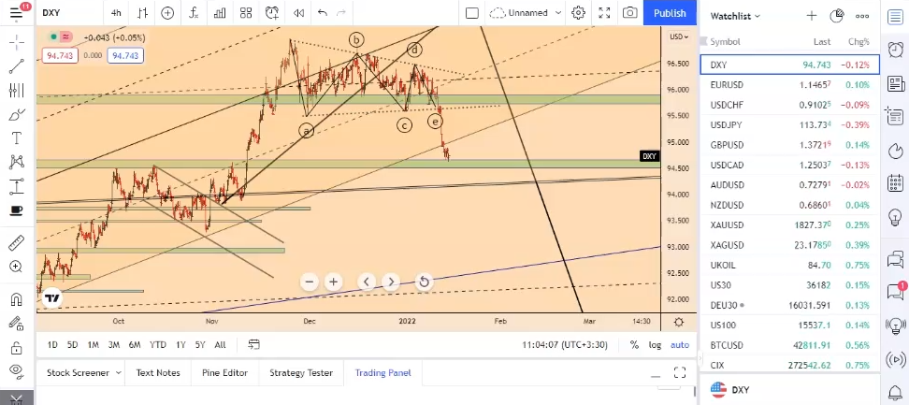Expand the Watchlist dropdown

click(757, 16)
